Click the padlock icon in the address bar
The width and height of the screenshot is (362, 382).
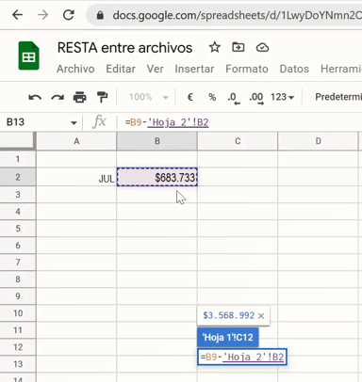(x=100, y=15)
